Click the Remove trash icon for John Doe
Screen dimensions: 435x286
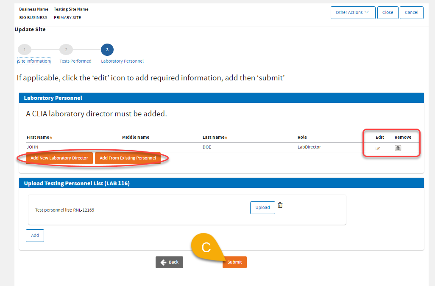[x=398, y=148]
